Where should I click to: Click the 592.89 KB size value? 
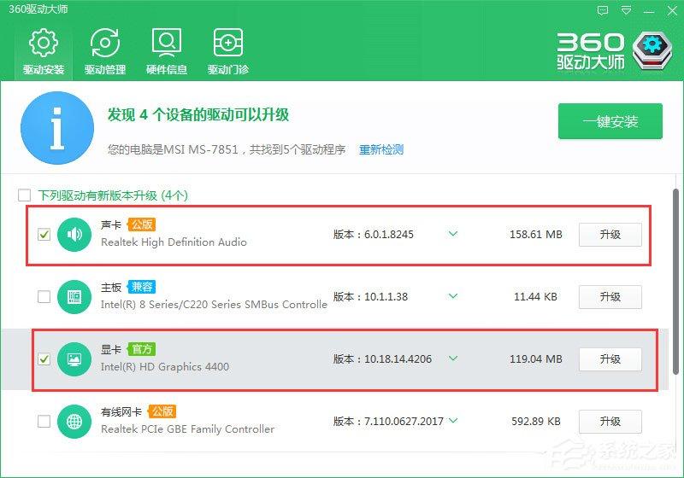pyautogui.click(x=536, y=422)
